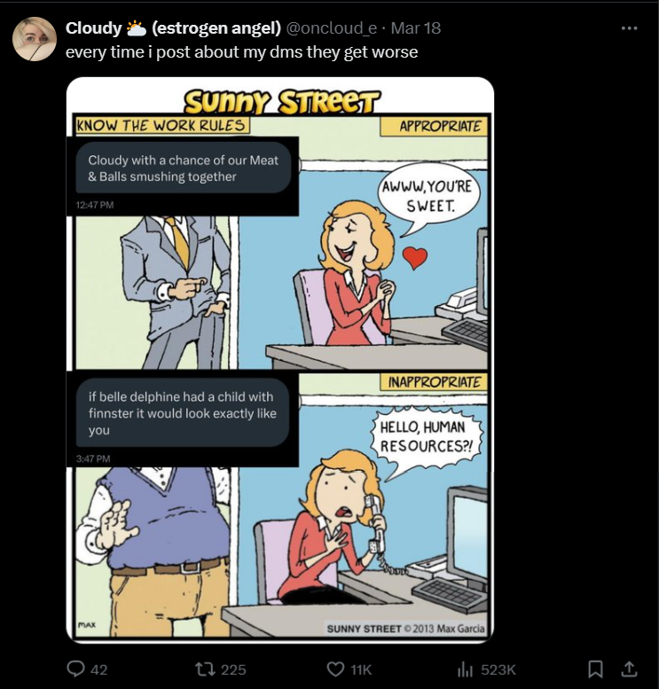Image resolution: width=659 pixels, height=689 pixels.
Task: Open the three-dot more options menu
Action: click(629, 28)
